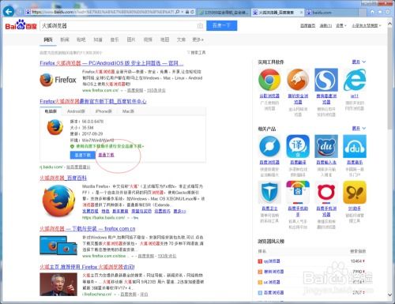Select the 图片 search category tab
This screenshot has width=395, height=304.
tap(131, 39)
